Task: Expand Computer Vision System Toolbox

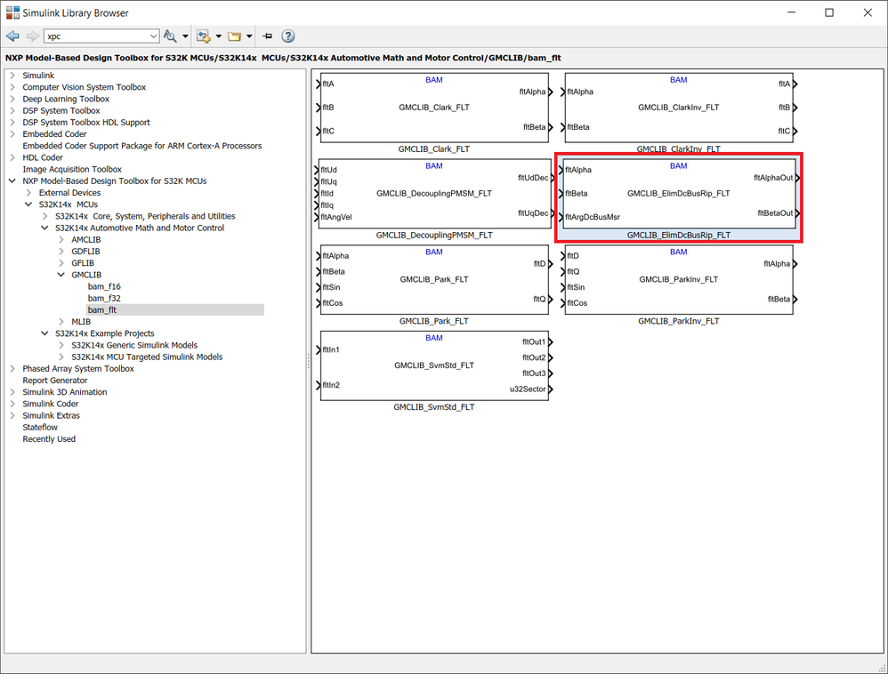Action: click(x=12, y=87)
